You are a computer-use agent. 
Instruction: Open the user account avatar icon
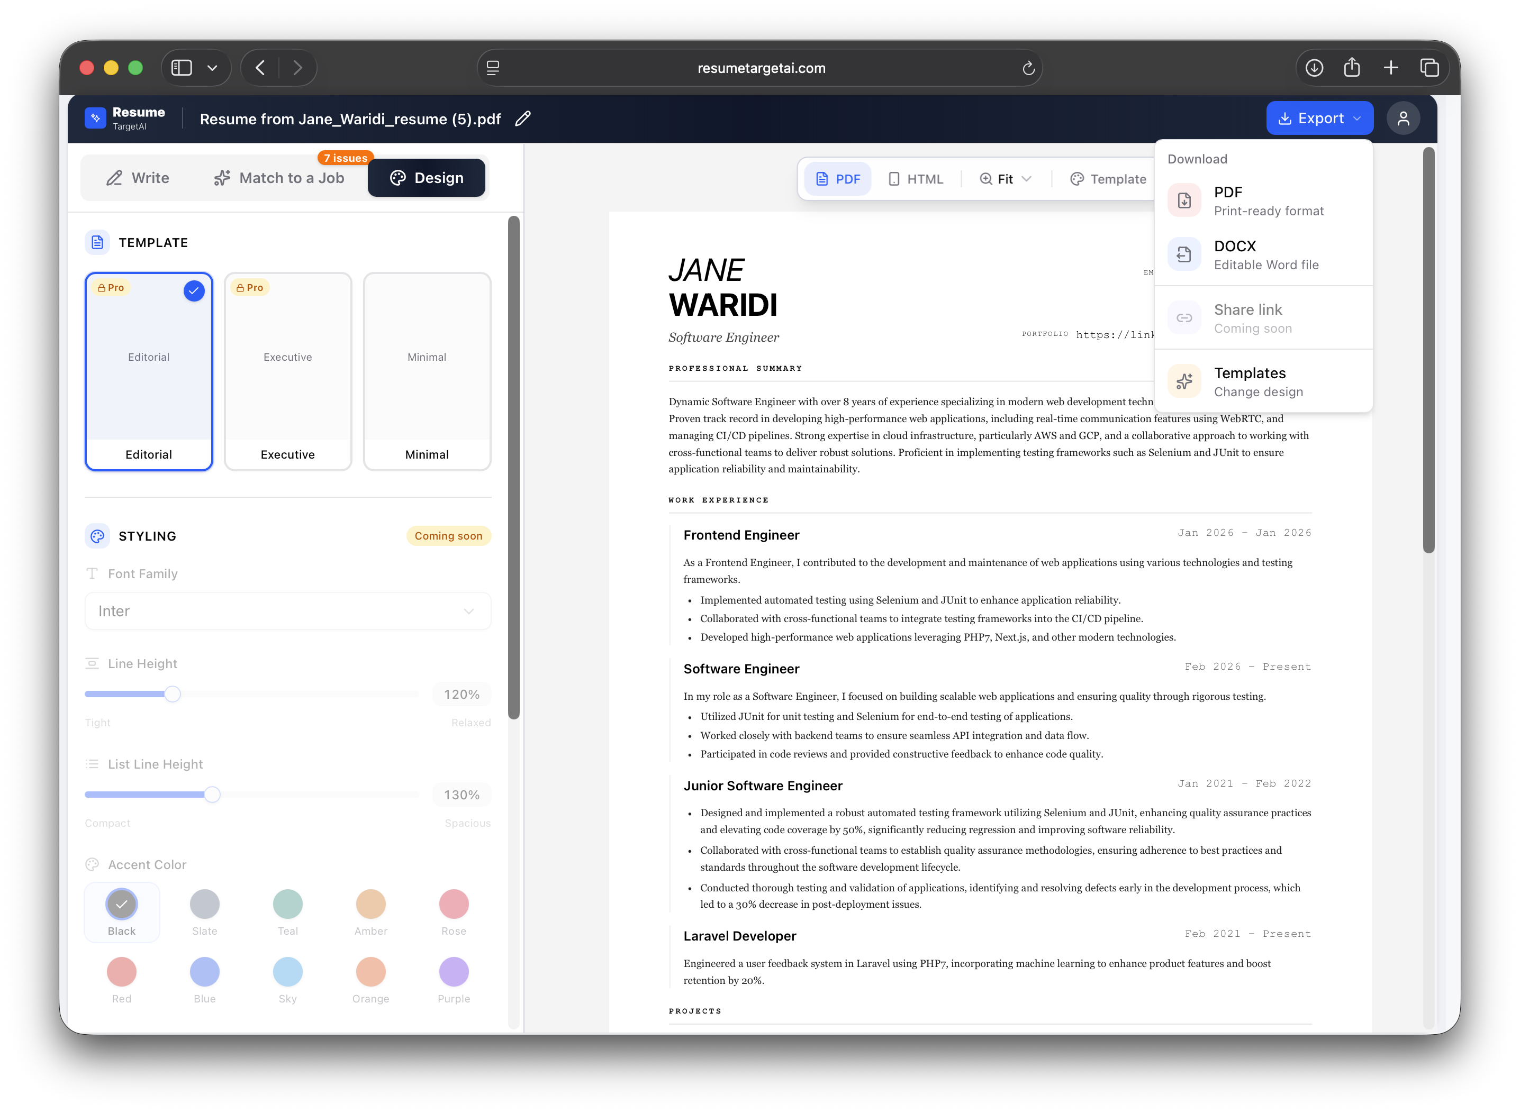tap(1403, 118)
